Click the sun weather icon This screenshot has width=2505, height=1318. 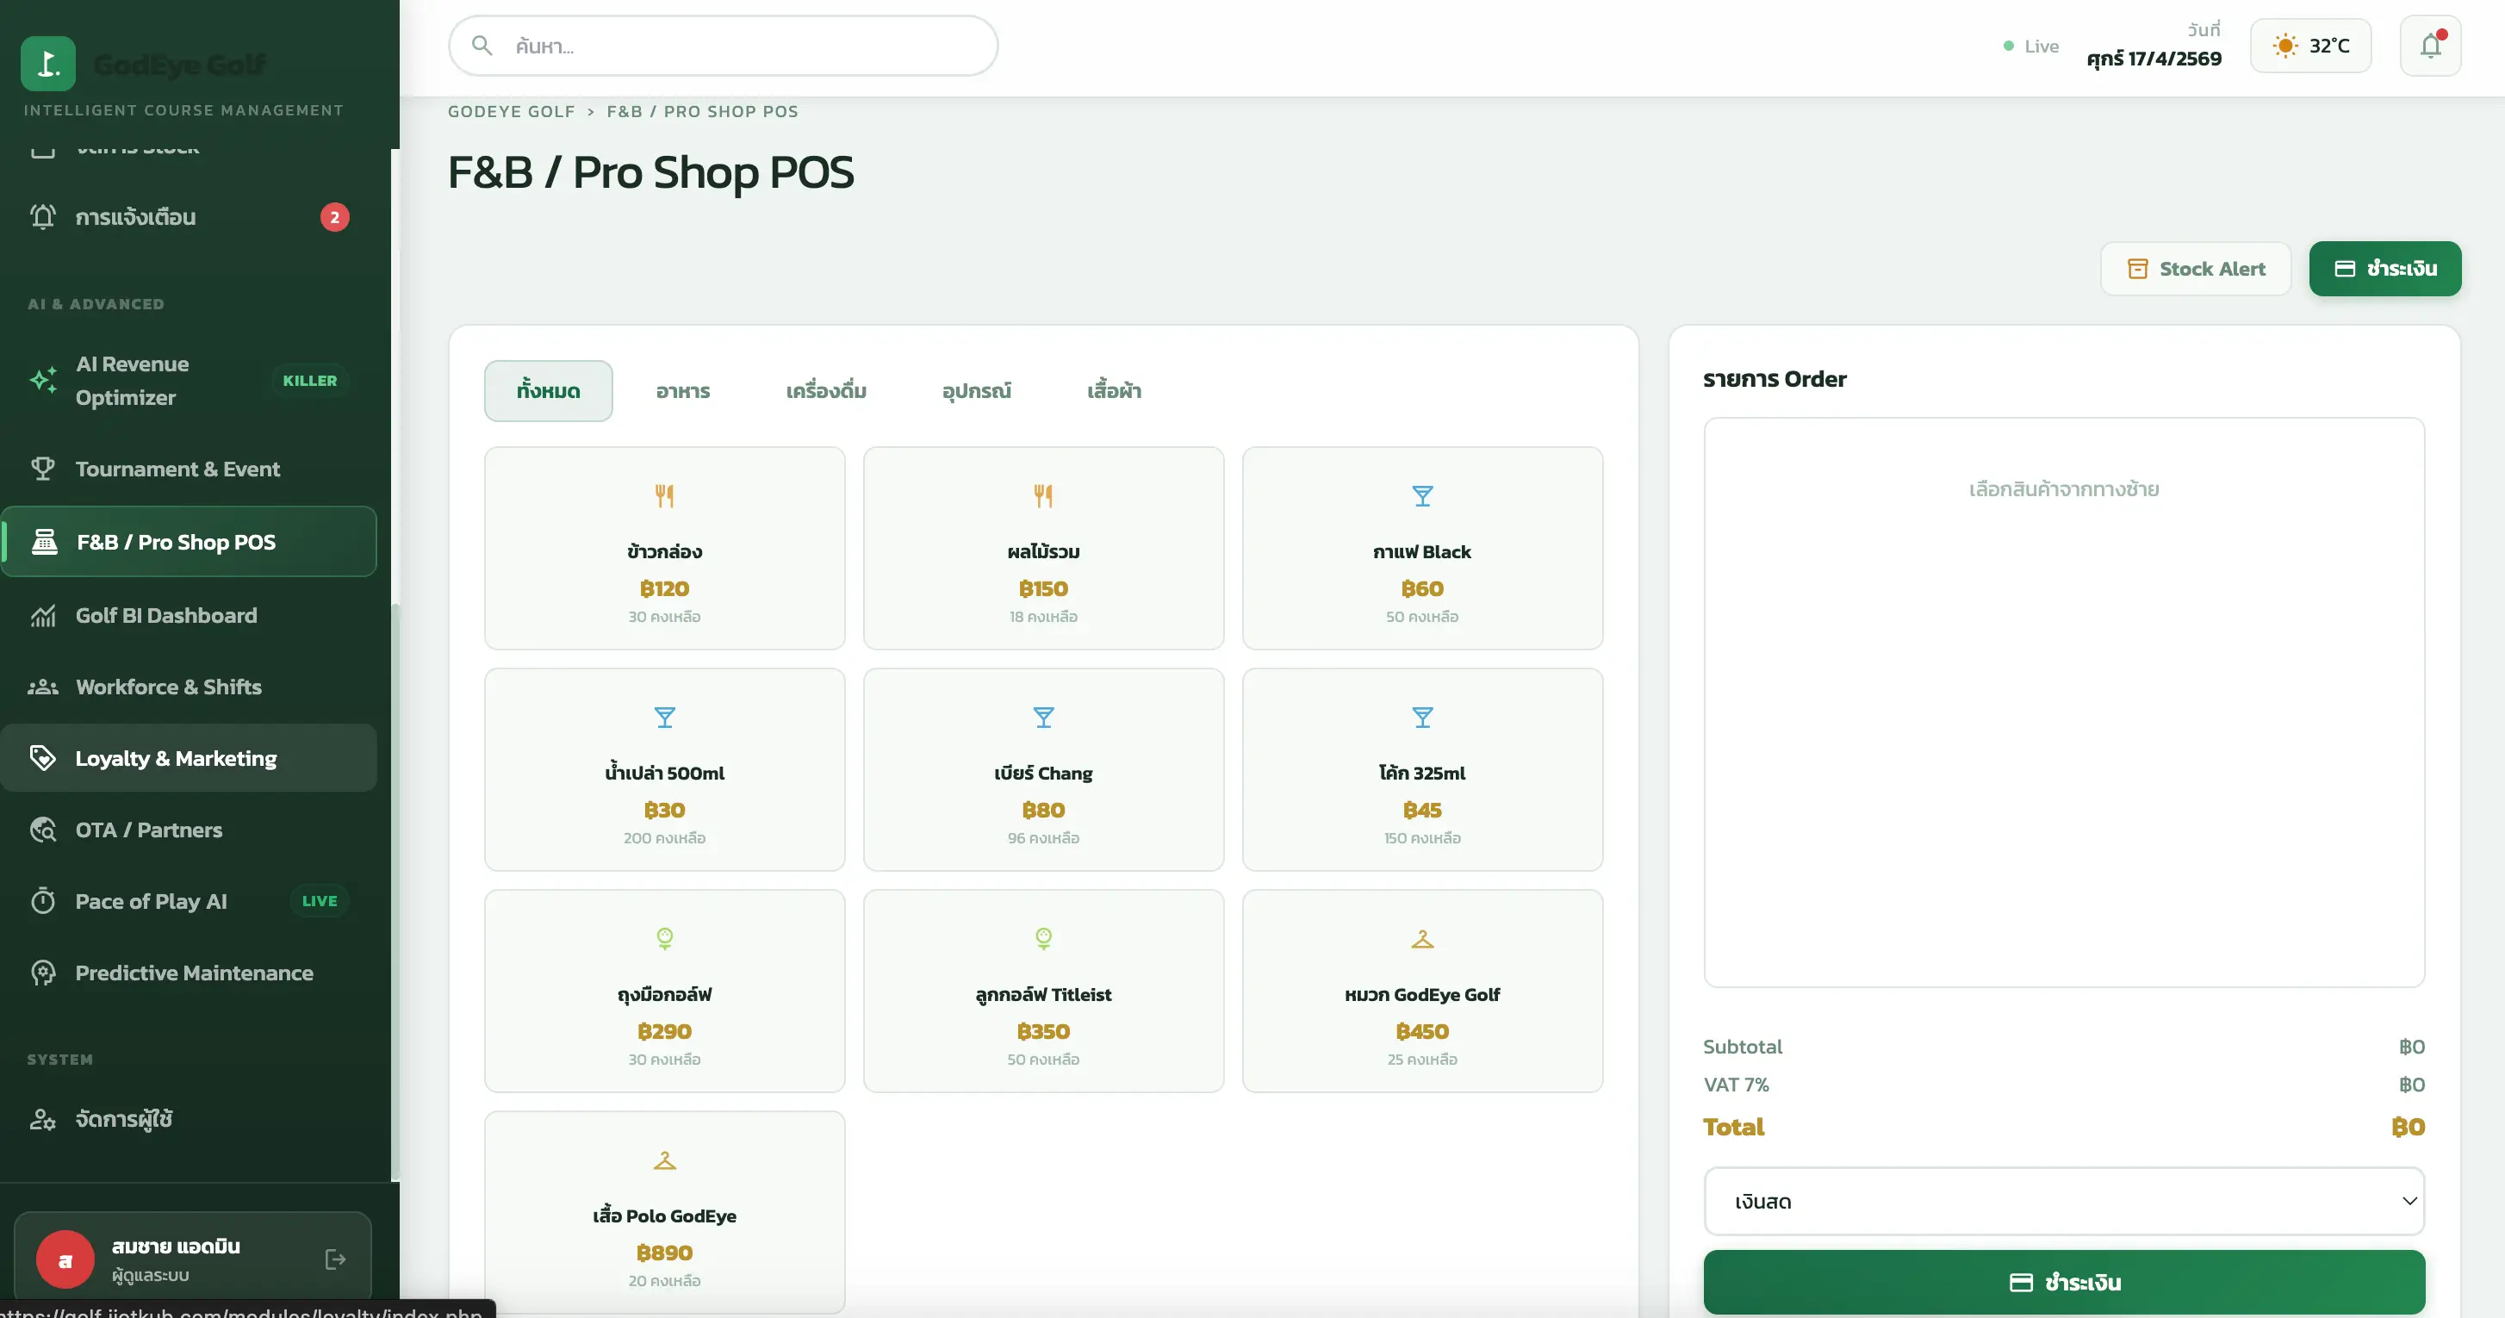2284,46
